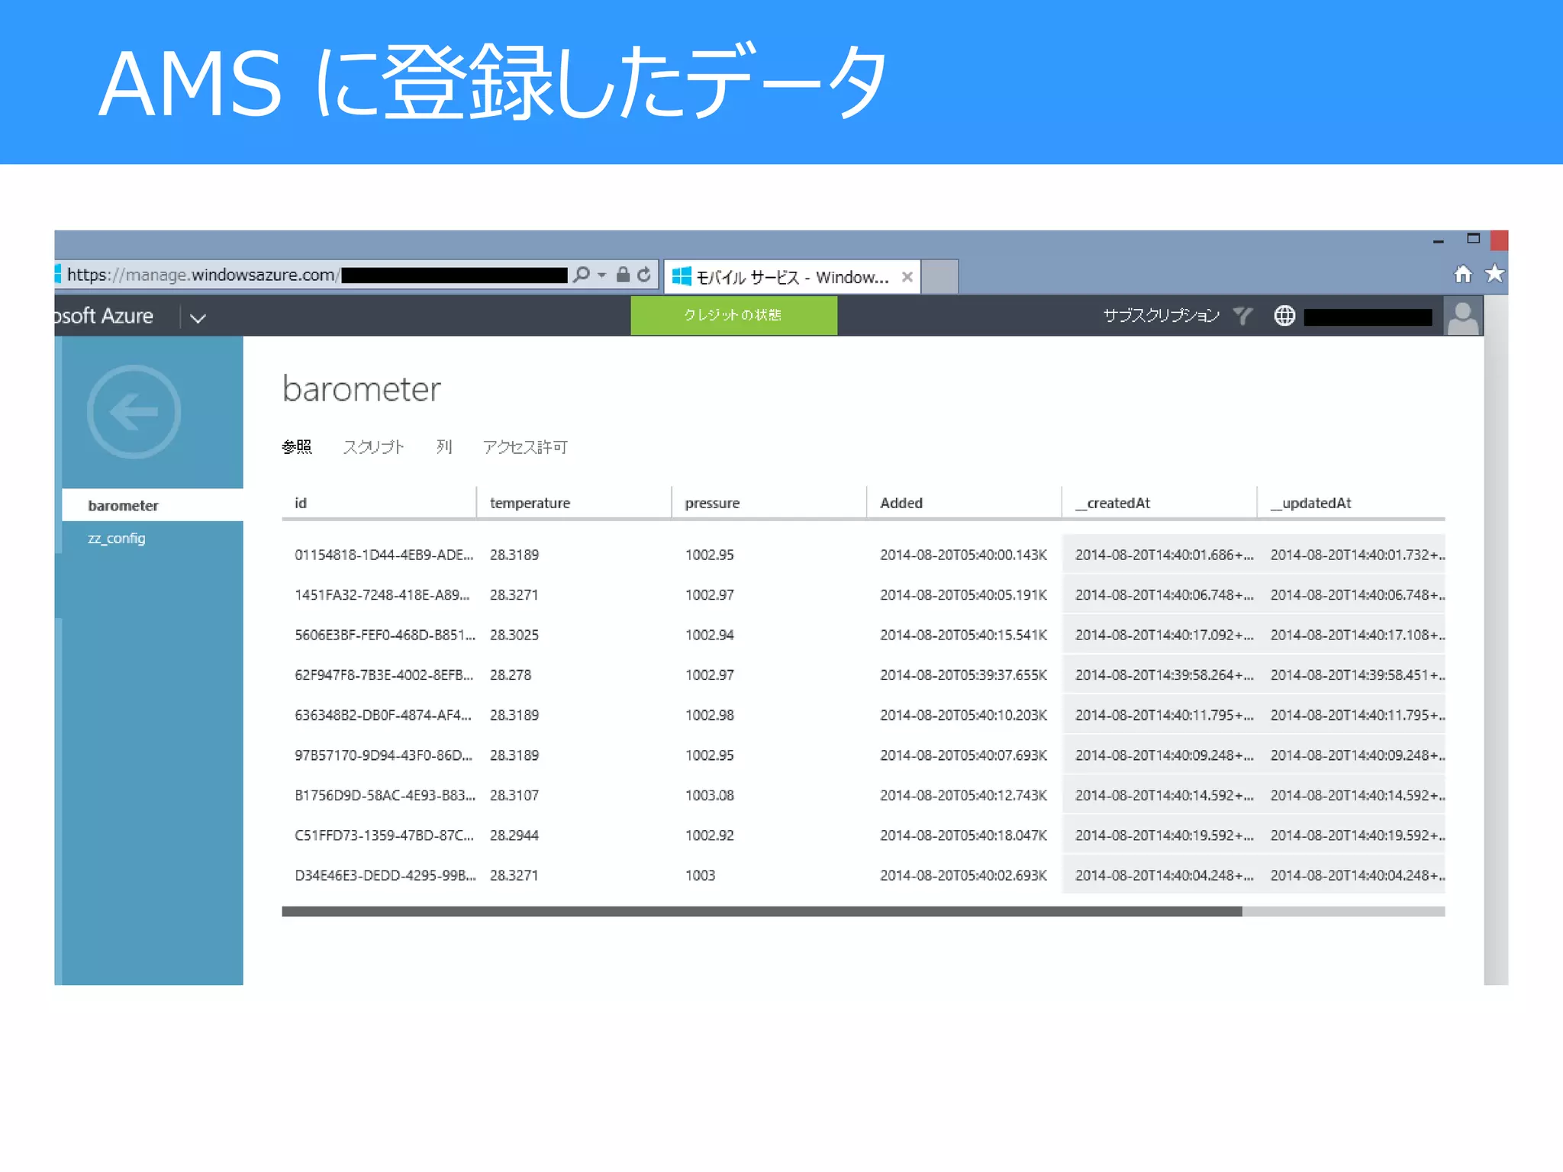Image resolution: width=1563 pixels, height=1172 pixels.
Task: Expand the Azure header chevron dropdown
Action: [198, 317]
